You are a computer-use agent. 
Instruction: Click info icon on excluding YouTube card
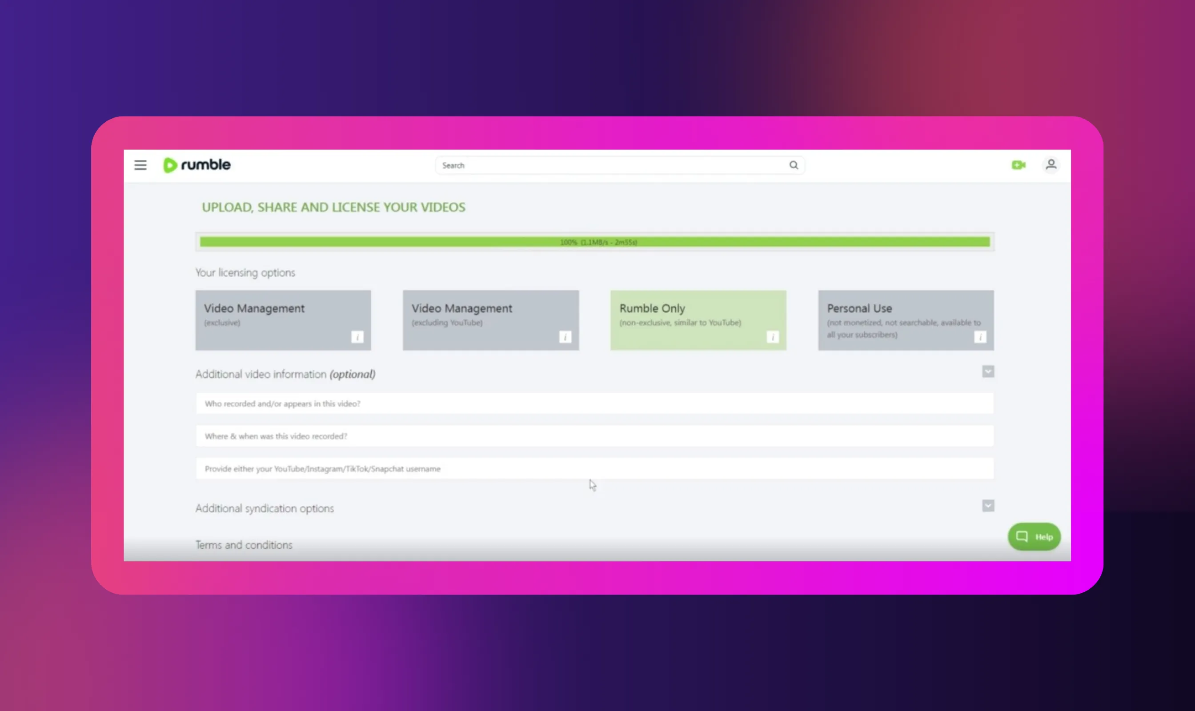click(x=565, y=337)
